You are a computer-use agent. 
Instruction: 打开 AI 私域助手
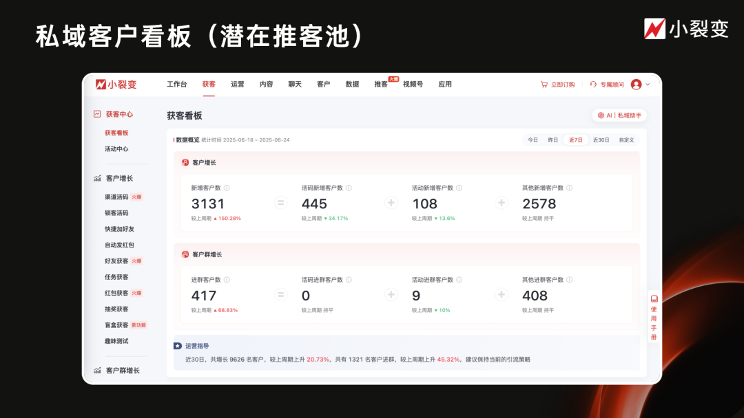click(619, 115)
